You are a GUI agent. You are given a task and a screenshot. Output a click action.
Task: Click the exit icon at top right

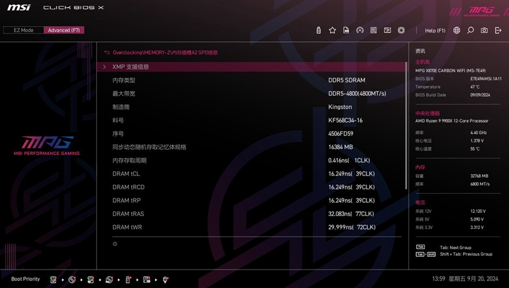[498, 31]
